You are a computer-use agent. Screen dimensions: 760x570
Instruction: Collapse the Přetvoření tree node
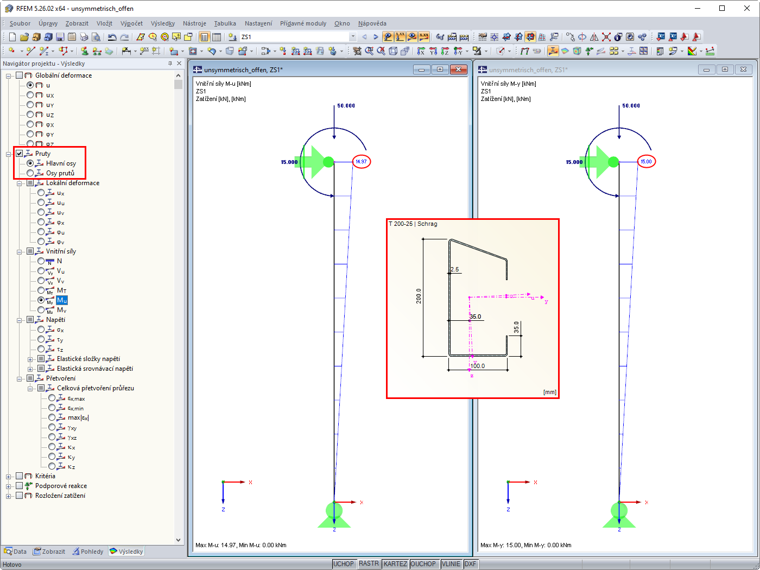(20, 378)
